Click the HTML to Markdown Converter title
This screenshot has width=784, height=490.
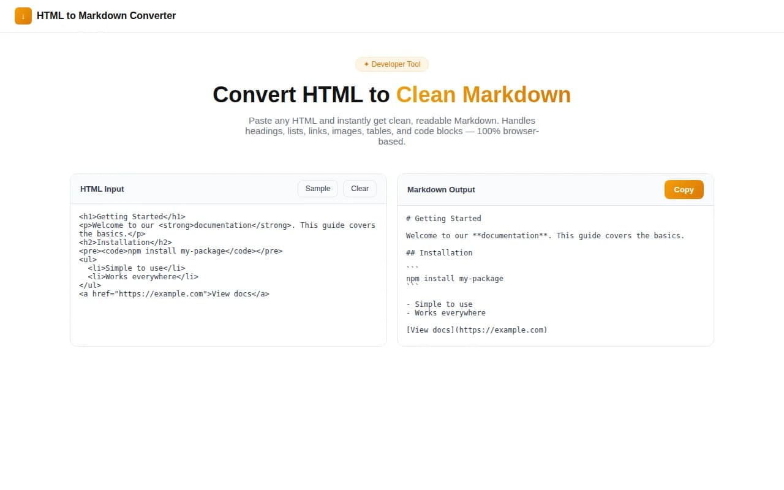(106, 16)
